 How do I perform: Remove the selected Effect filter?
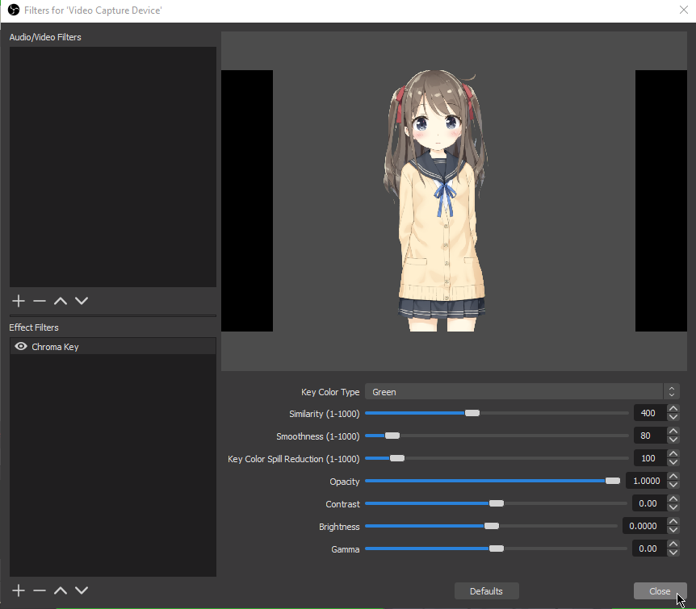[40, 590]
